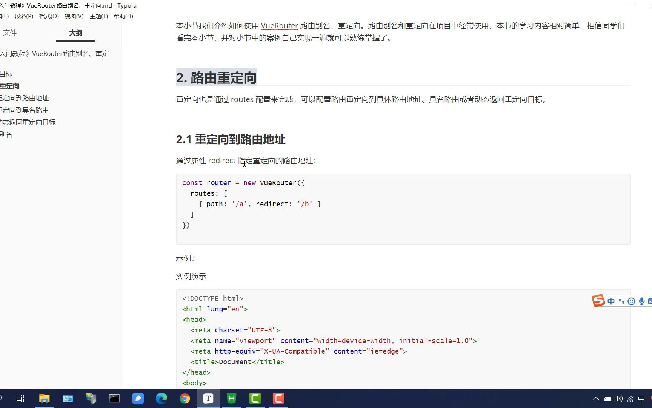652x408 pixels.
Task: Open the 格式(O) menu
Action: [49, 16]
